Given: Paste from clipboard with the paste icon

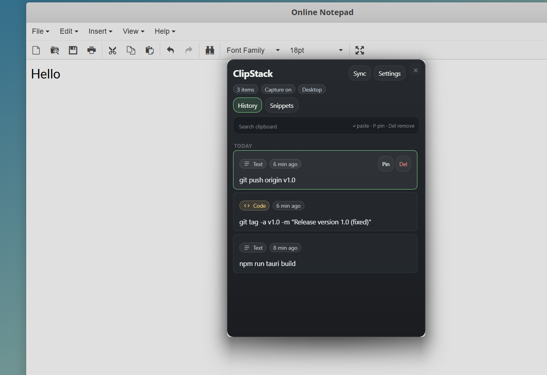Looking at the screenshot, I should [x=149, y=50].
